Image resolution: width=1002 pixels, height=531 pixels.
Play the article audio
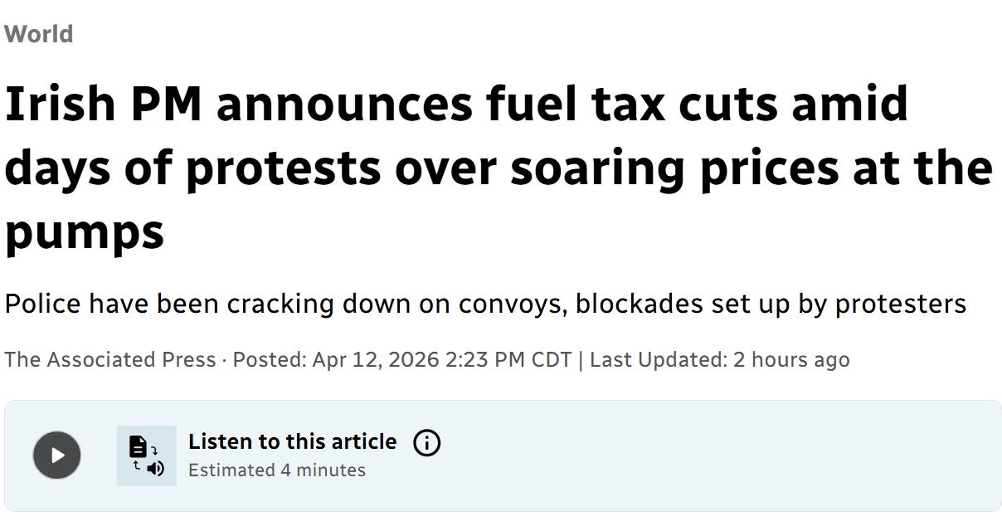(x=56, y=455)
